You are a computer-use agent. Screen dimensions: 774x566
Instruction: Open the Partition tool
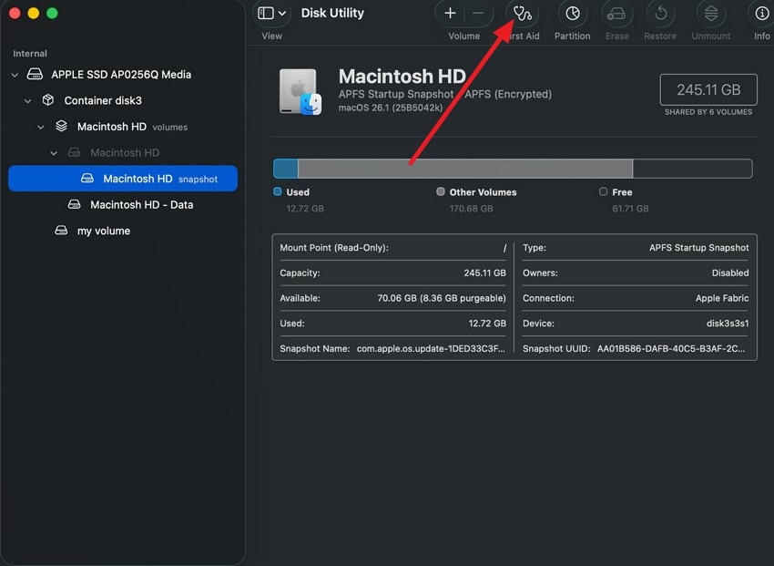572,13
